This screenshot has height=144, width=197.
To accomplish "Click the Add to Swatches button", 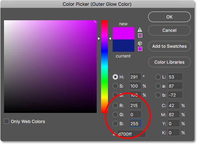I will pos(169,46).
